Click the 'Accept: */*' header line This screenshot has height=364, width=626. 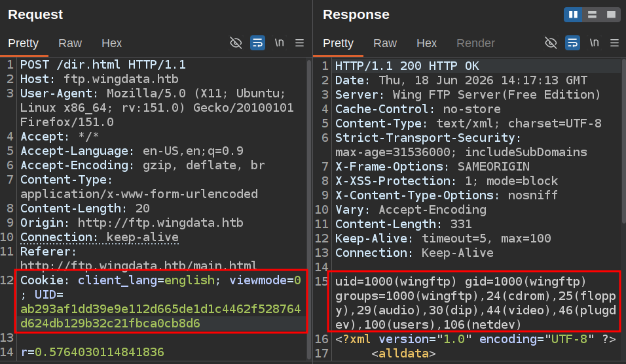(x=60, y=137)
